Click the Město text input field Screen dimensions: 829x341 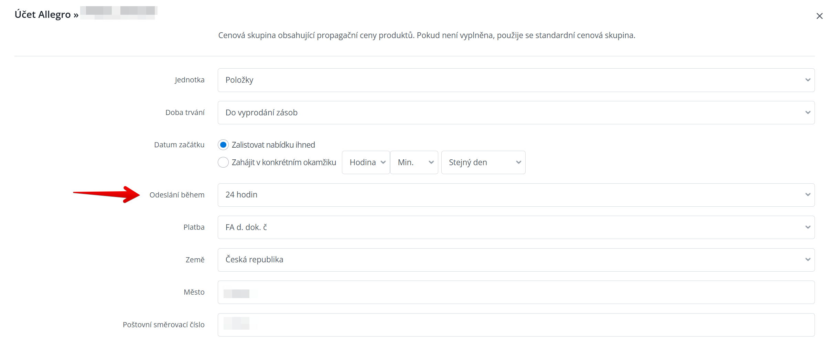[x=515, y=292]
